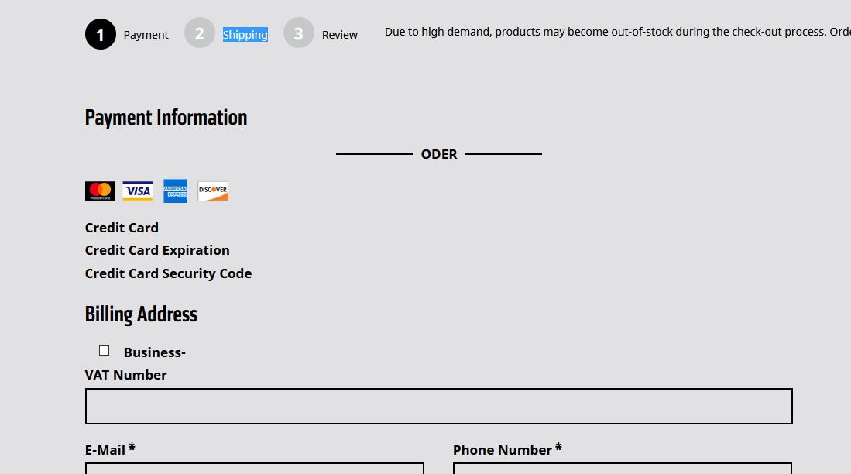
Task: Click step 3 circle icon
Action: [299, 33]
